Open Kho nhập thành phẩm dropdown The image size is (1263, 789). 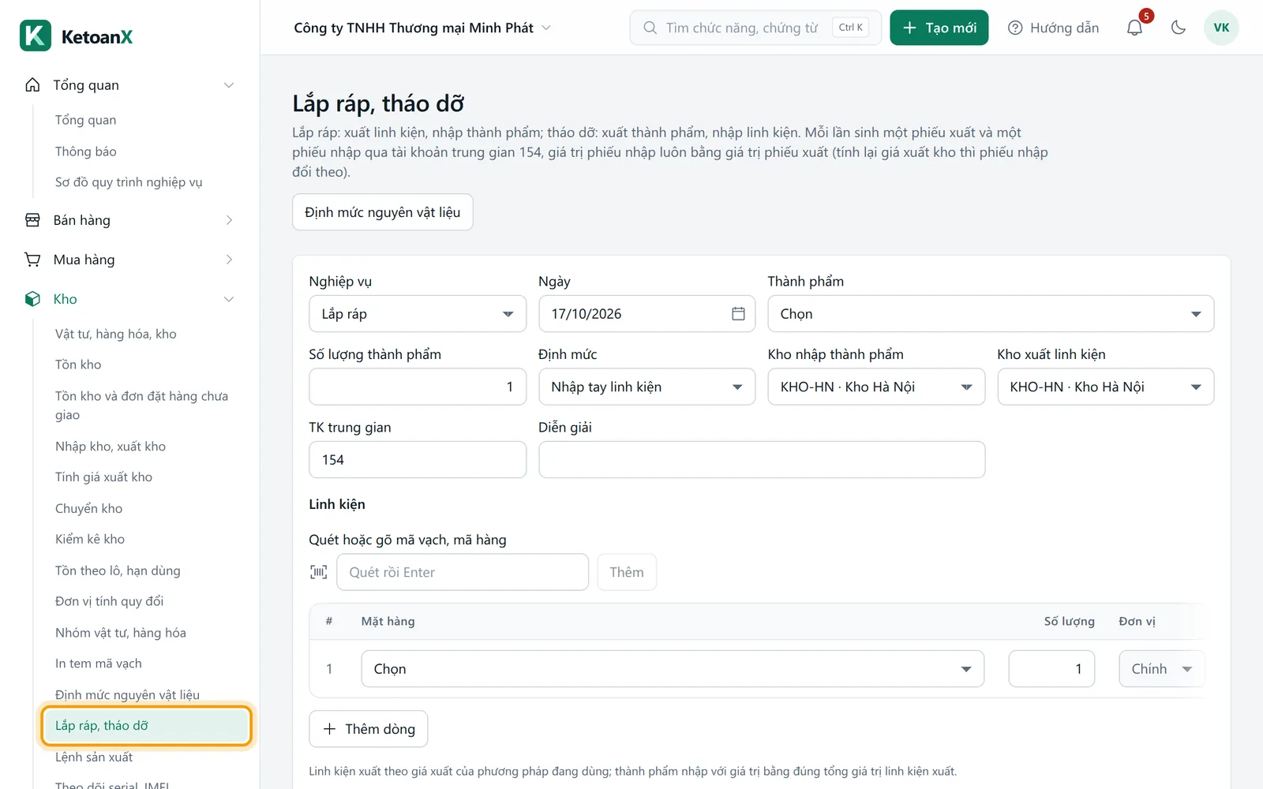tap(876, 387)
